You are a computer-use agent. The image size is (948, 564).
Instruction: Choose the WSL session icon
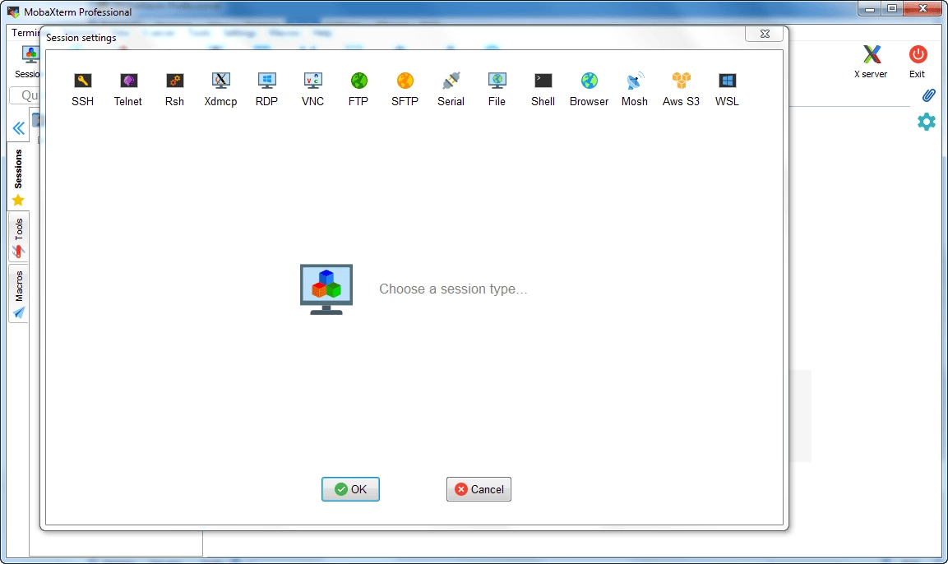tap(728, 90)
